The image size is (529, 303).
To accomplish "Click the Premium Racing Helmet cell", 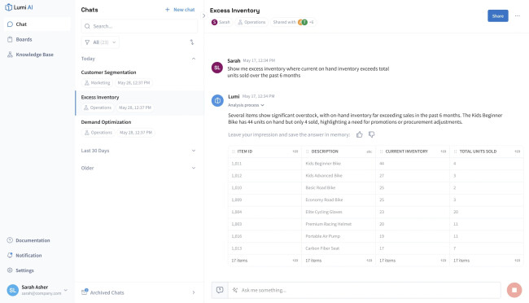I will (339, 224).
